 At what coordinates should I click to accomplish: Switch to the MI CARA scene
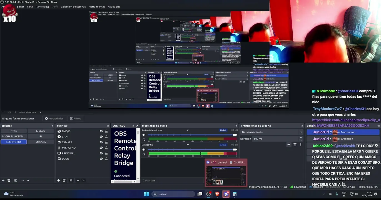41,142
